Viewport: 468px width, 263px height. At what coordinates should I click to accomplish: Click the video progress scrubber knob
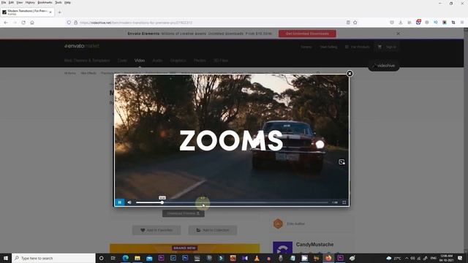click(x=162, y=202)
